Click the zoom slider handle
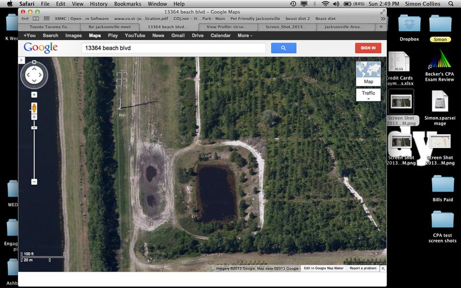461x288 pixels. point(34,128)
